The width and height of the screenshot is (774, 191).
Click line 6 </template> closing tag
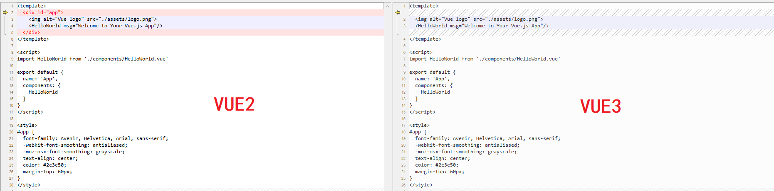pyautogui.click(x=33, y=39)
